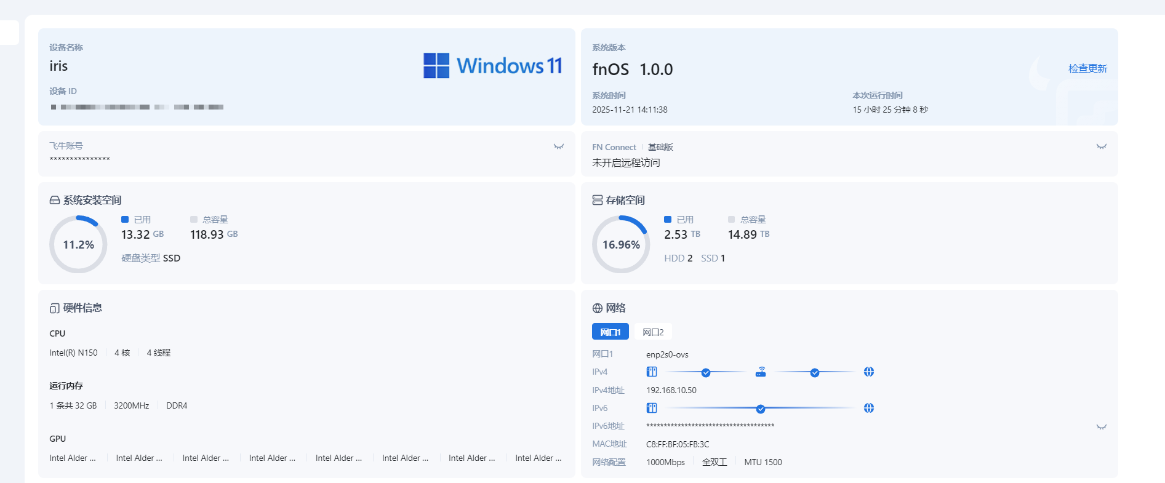Click the MTU 1500 value
The height and width of the screenshot is (483, 1165).
pos(763,462)
